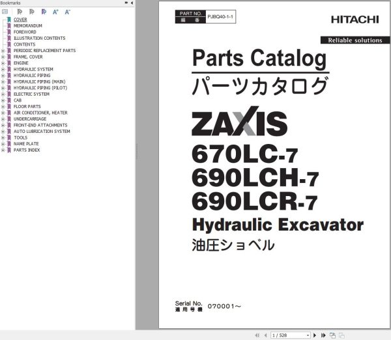Viewport: 391px width, 340px height.
Task: Open the FOREWORD bookmark
Action: coord(25,32)
